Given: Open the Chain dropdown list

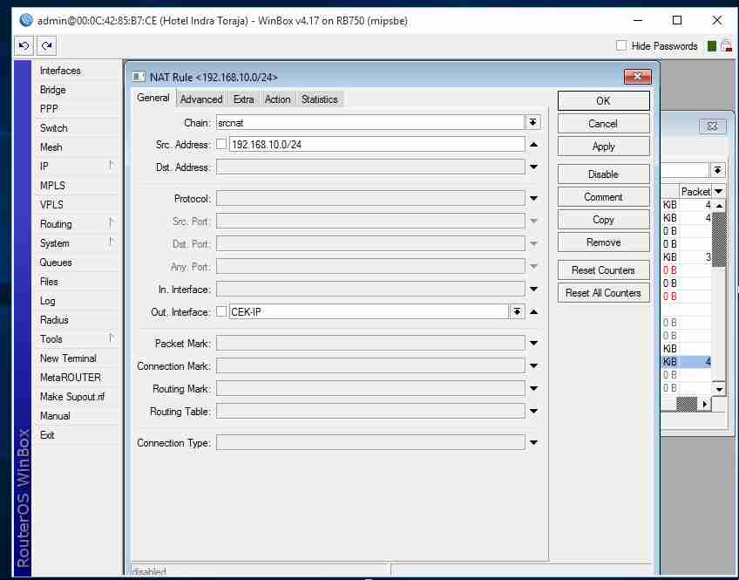Looking at the screenshot, I should click(x=532, y=123).
